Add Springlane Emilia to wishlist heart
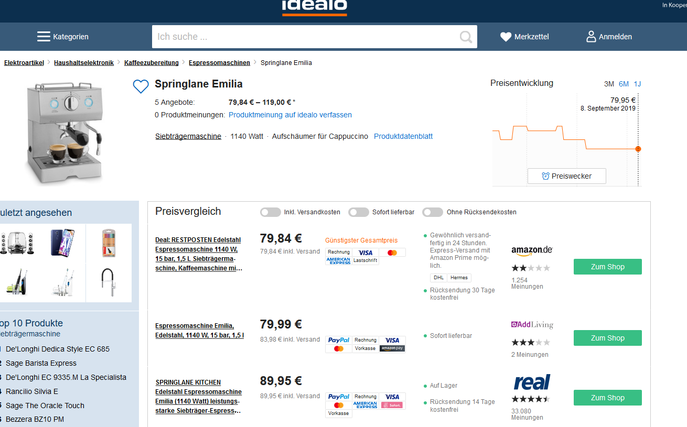The image size is (687, 427). click(x=141, y=86)
